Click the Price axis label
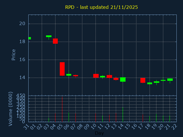Screen dimensions: 183x137 pos(13,55)
